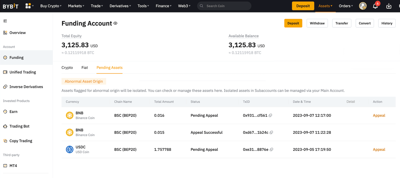The width and height of the screenshot is (400, 178).
Task: Switch to the Fiat tab
Action: [x=85, y=68]
